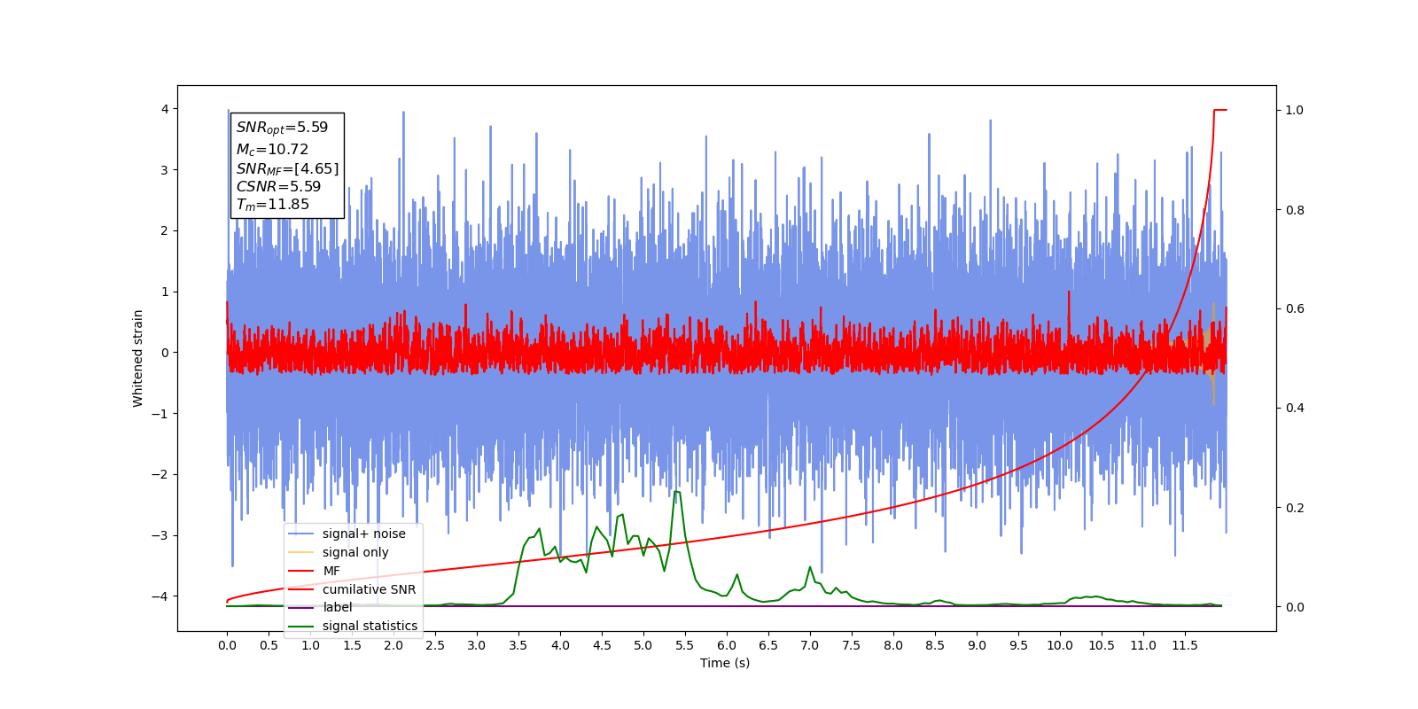Click the green signal statistics legend line
The width and height of the screenshot is (1418, 709).
(x=301, y=627)
